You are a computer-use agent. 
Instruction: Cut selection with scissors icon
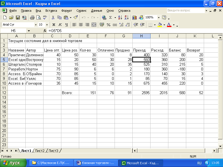(x=53, y=18)
